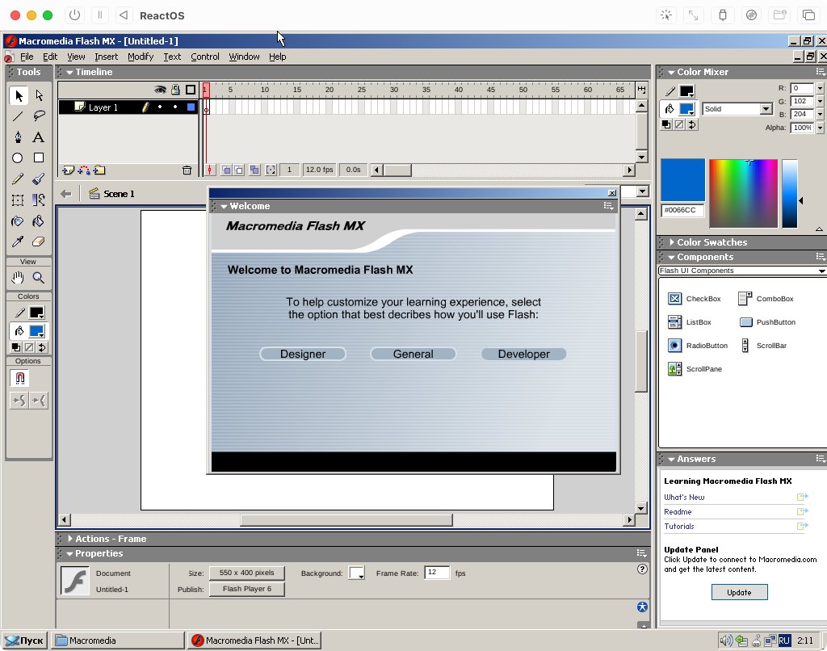The height and width of the screenshot is (651, 827).
Task: Open the Insert menu
Action: [x=106, y=57]
